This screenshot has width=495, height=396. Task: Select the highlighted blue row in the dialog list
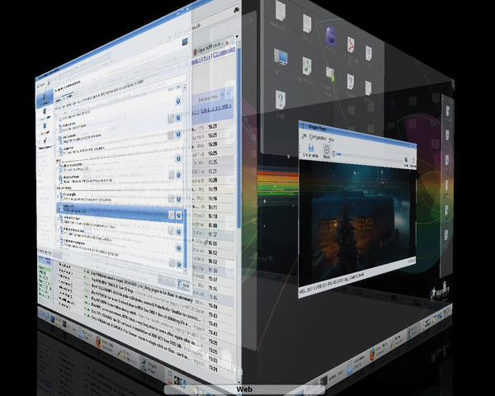[120, 211]
